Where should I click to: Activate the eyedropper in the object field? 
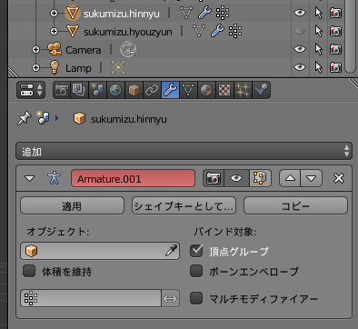pyautogui.click(x=171, y=251)
